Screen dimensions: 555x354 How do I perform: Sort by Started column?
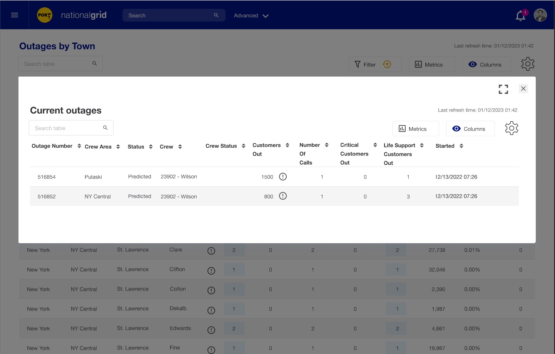click(461, 146)
